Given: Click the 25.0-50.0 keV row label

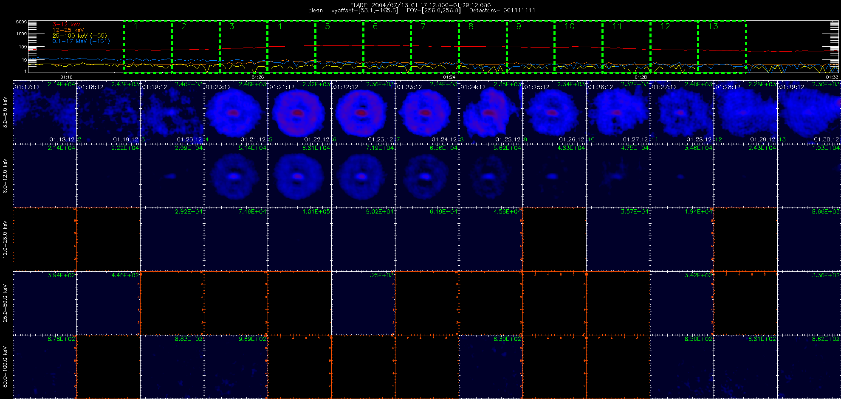Looking at the screenshot, I should coord(5,303).
